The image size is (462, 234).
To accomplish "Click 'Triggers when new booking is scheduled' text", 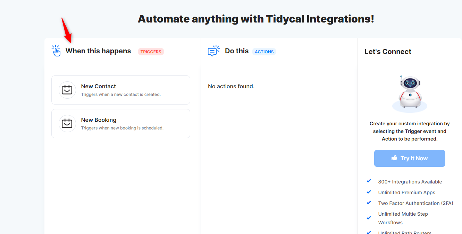I will 122,128.
